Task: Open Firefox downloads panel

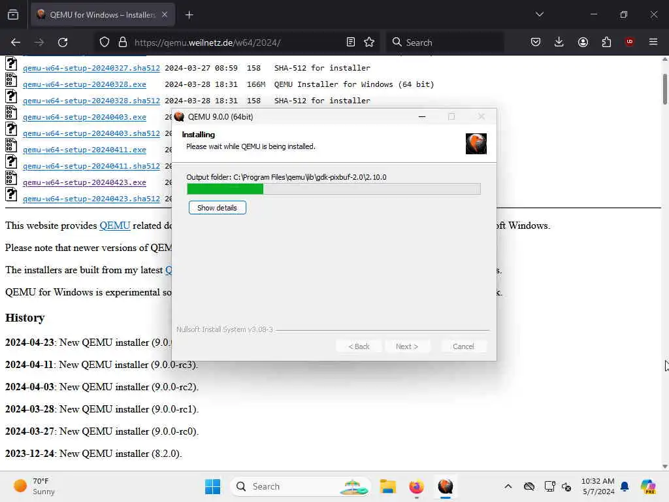Action: click(x=559, y=42)
